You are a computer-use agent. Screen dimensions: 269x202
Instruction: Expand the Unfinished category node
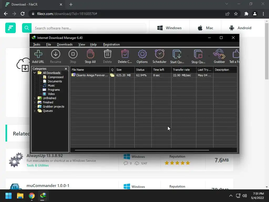click(x=34, y=98)
